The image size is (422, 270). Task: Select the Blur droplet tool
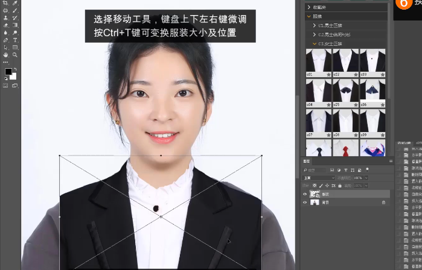tap(5, 33)
